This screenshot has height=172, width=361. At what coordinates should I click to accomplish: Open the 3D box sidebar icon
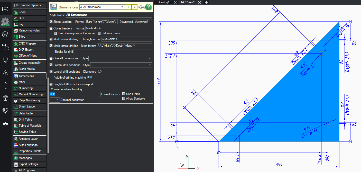(x=5, y=98)
